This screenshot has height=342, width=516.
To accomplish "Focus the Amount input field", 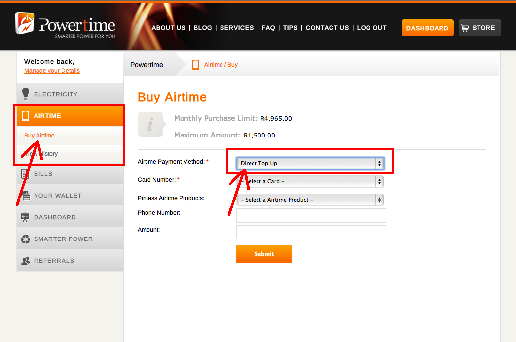I will point(311,233).
